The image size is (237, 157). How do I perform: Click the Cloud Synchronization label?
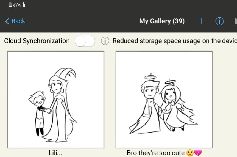pyautogui.click(x=37, y=41)
